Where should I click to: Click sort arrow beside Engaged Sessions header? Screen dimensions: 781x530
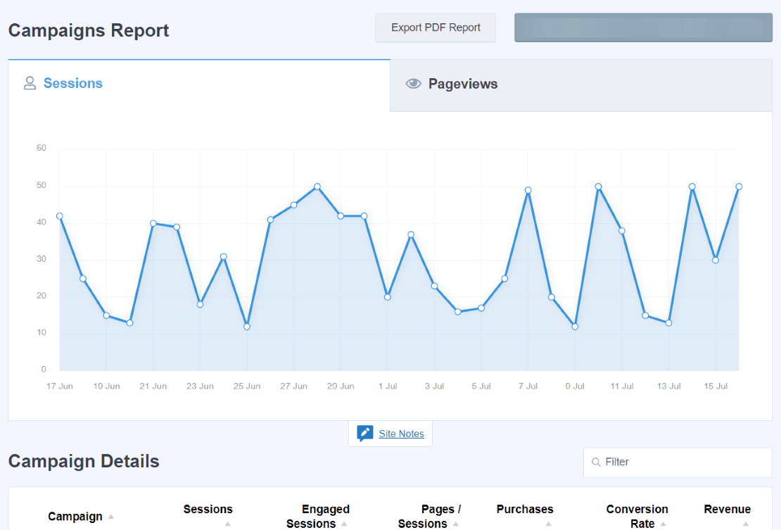344,524
